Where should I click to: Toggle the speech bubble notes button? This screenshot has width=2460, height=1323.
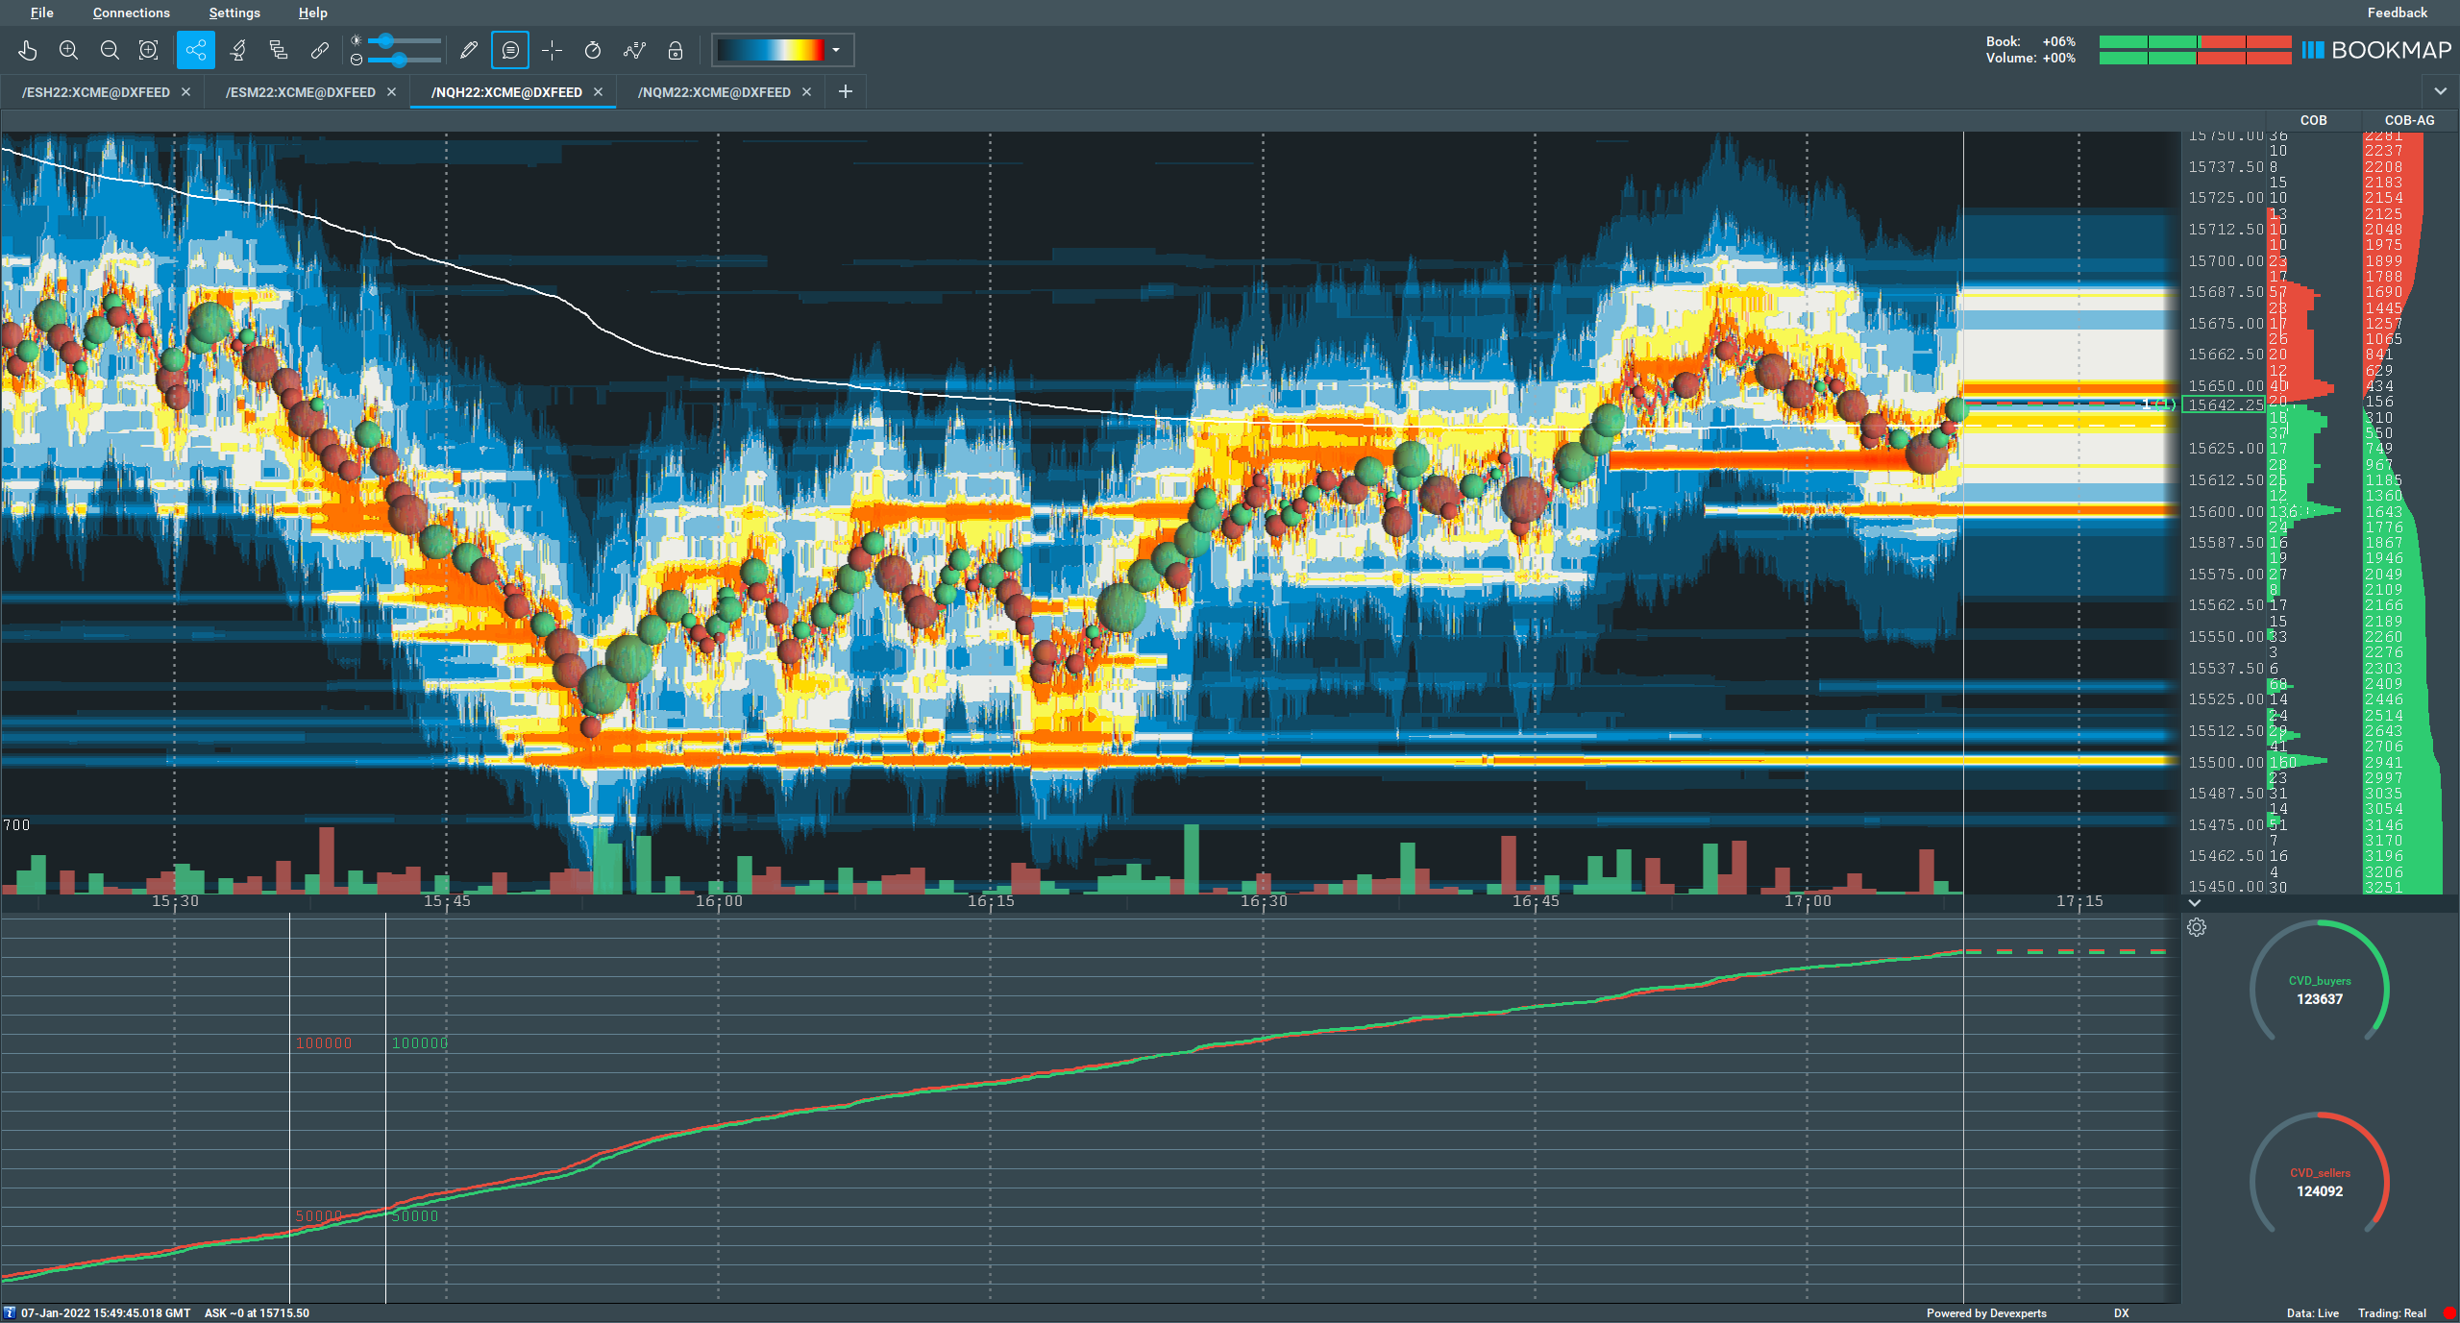510,50
